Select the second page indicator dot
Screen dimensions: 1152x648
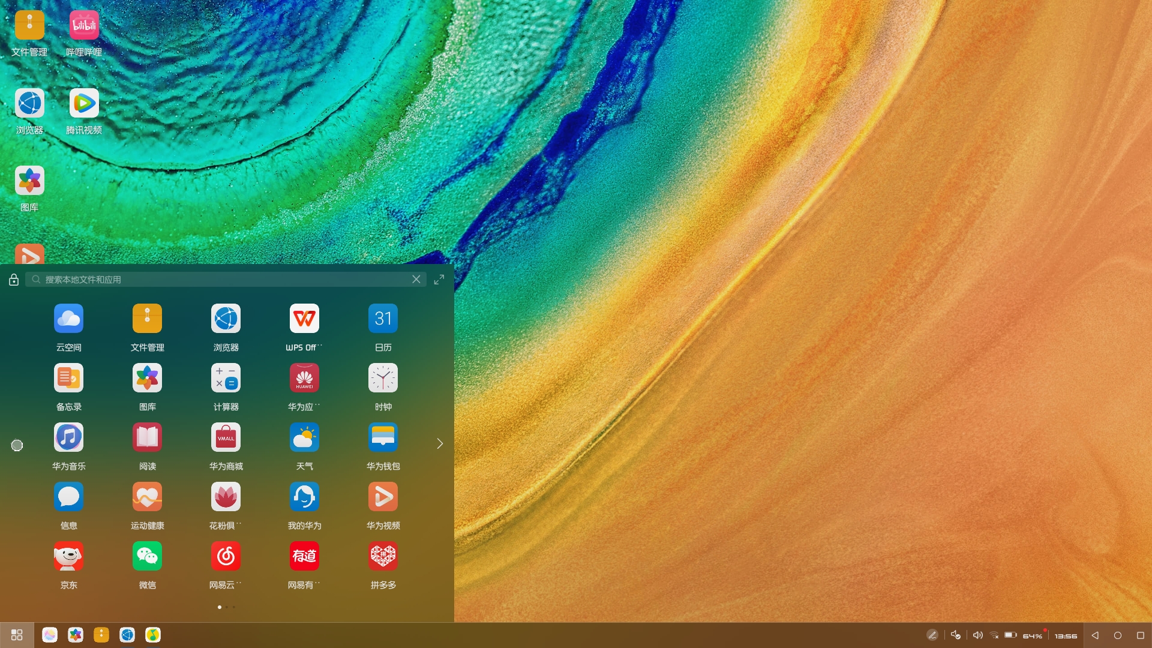pos(227,607)
